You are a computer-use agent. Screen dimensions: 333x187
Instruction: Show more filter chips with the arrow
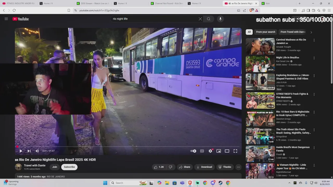[311, 32]
